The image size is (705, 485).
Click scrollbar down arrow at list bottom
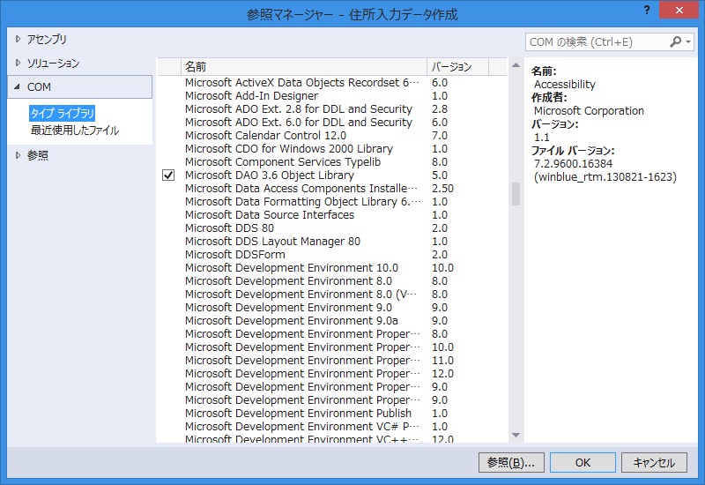(516, 435)
